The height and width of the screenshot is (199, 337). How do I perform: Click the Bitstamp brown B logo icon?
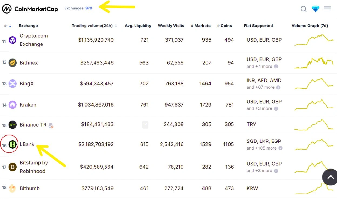point(12,167)
